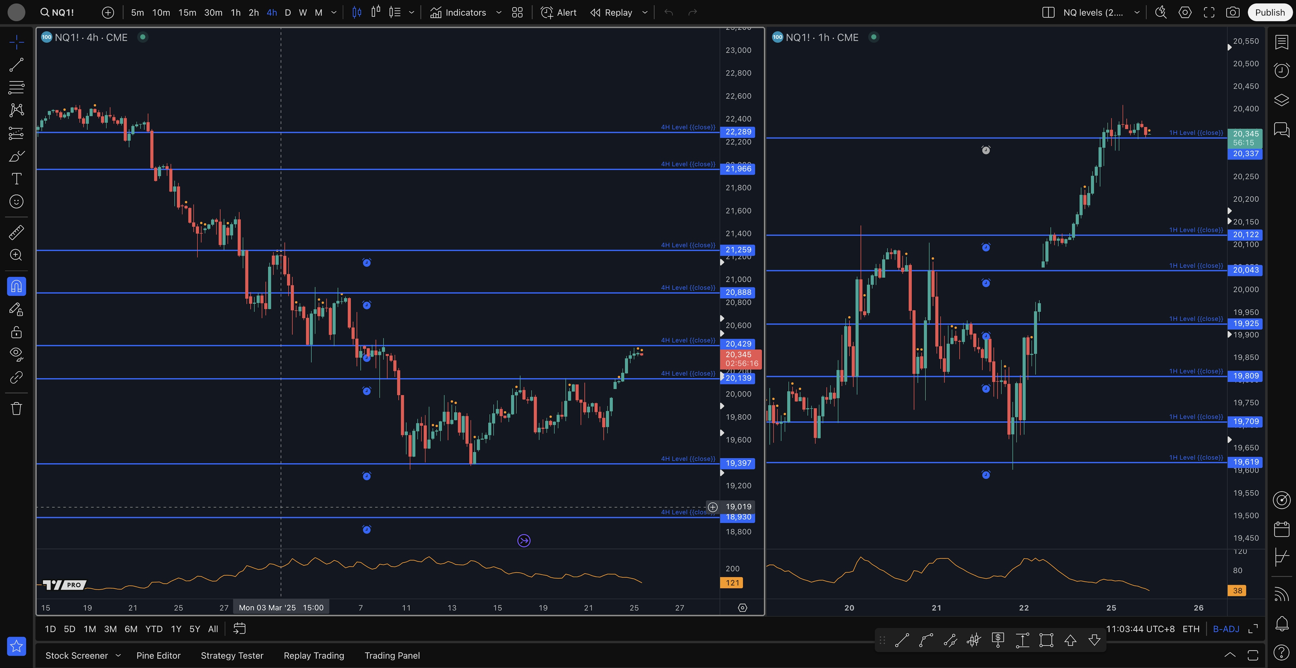Select the trend line drawing tool
Image resolution: width=1296 pixels, height=668 pixels.
tap(16, 65)
